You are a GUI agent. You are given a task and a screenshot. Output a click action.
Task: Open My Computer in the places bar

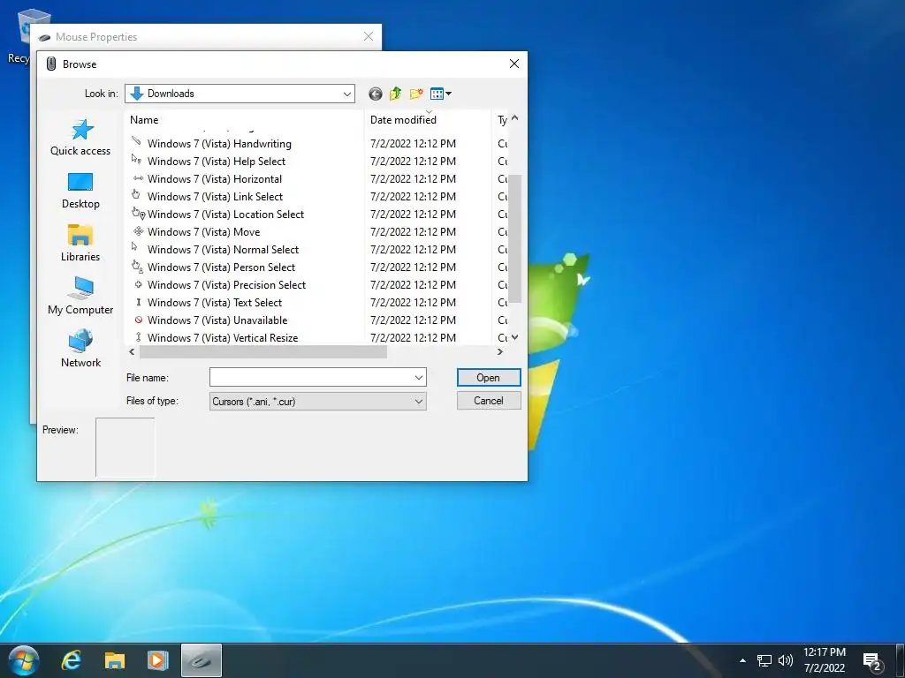coord(80,297)
